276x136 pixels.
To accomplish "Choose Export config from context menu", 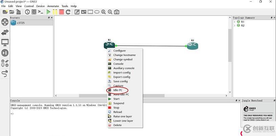I will pos(125,77).
